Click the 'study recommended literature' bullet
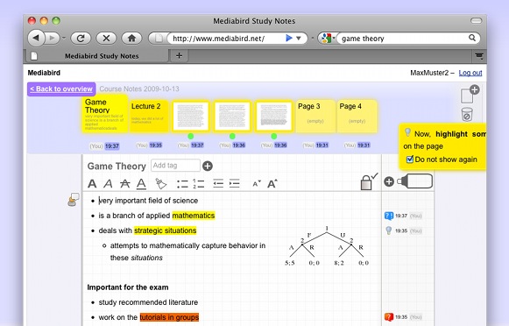The height and width of the screenshot is (326, 509). coord(148,302)
